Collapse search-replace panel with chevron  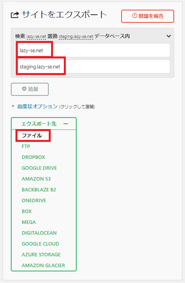tap(169, 36)
